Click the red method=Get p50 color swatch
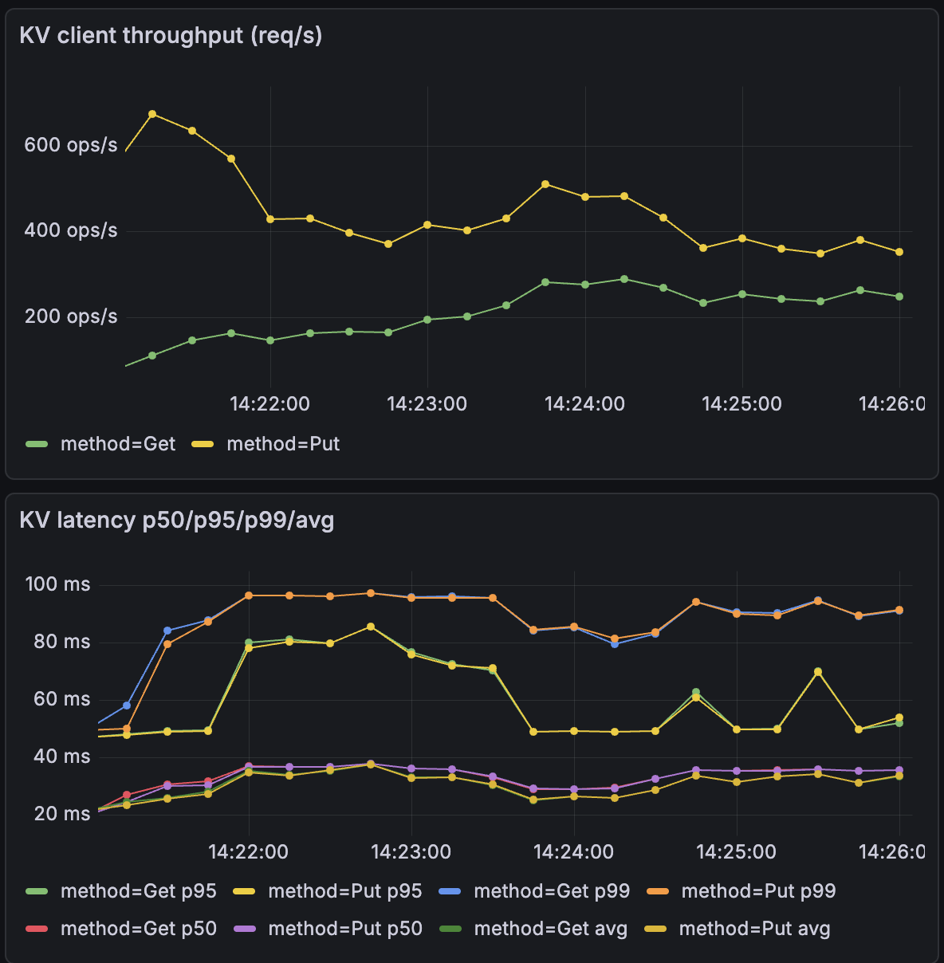The image size is (944, 963). 37,929
